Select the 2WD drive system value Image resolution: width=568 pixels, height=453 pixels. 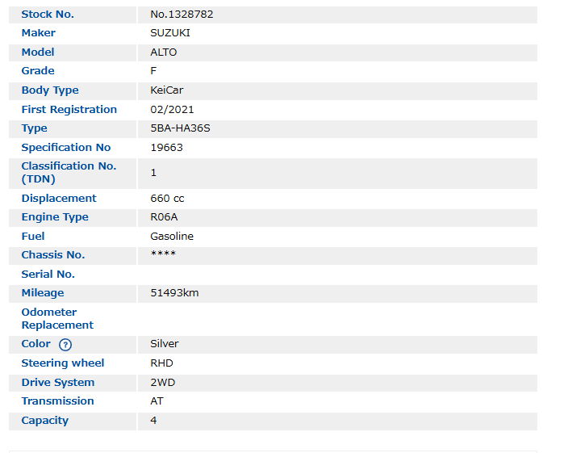[162, 383]
